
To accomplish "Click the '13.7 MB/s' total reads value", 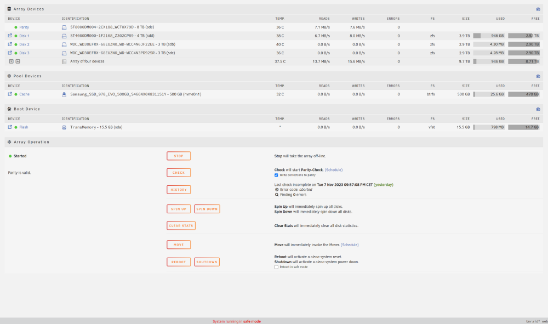I will [x=321, y=61].
